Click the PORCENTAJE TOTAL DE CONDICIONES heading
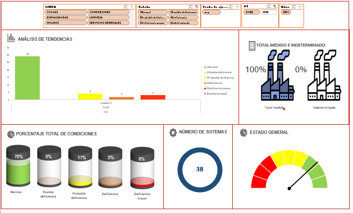 click(56, 134)
